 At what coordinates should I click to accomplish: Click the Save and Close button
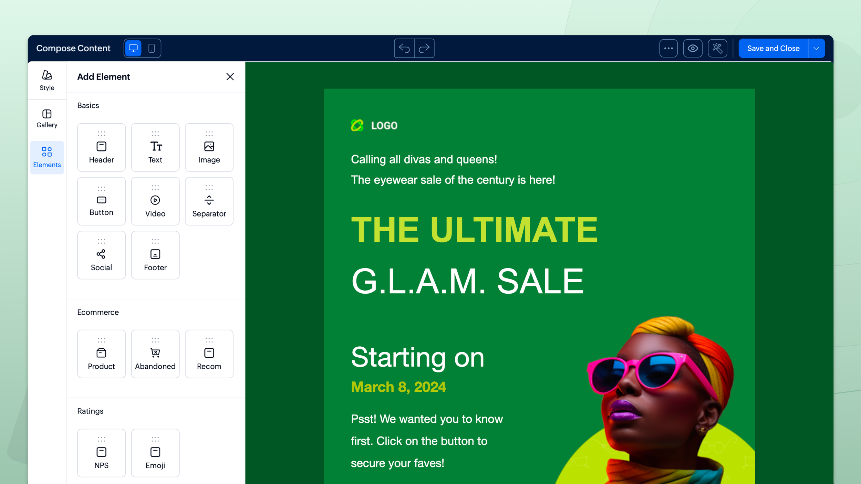[x=773, y=48]
